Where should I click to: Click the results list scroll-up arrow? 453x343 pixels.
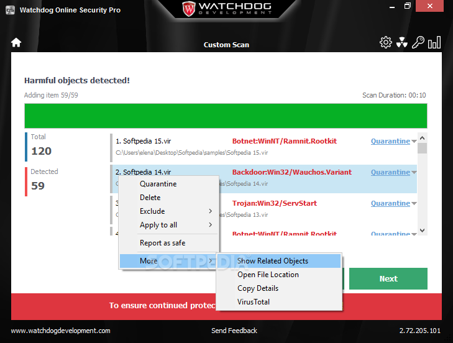[x=422, y=138]
